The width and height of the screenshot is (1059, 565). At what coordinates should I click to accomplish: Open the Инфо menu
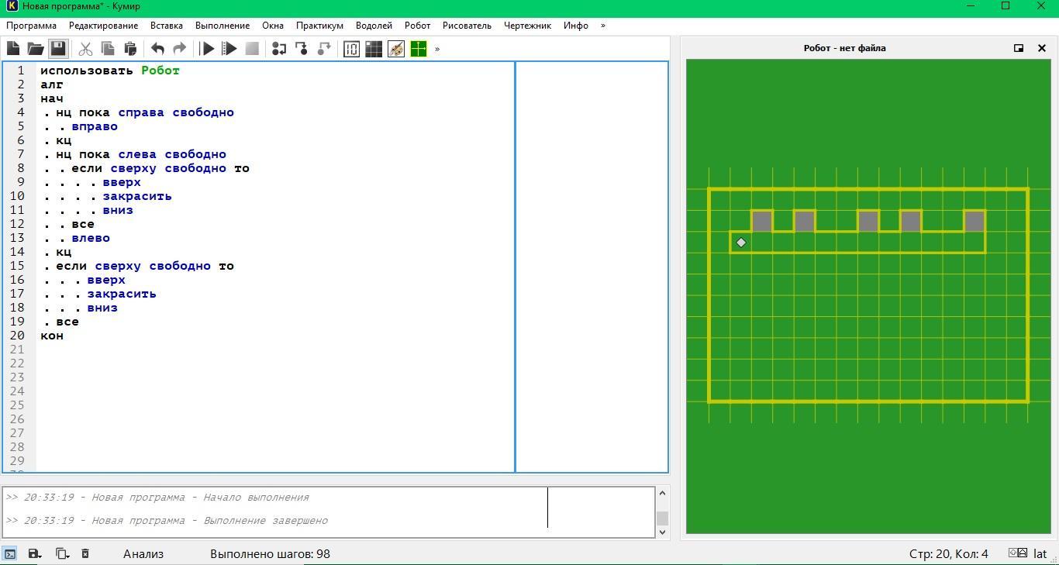(576, 26)
